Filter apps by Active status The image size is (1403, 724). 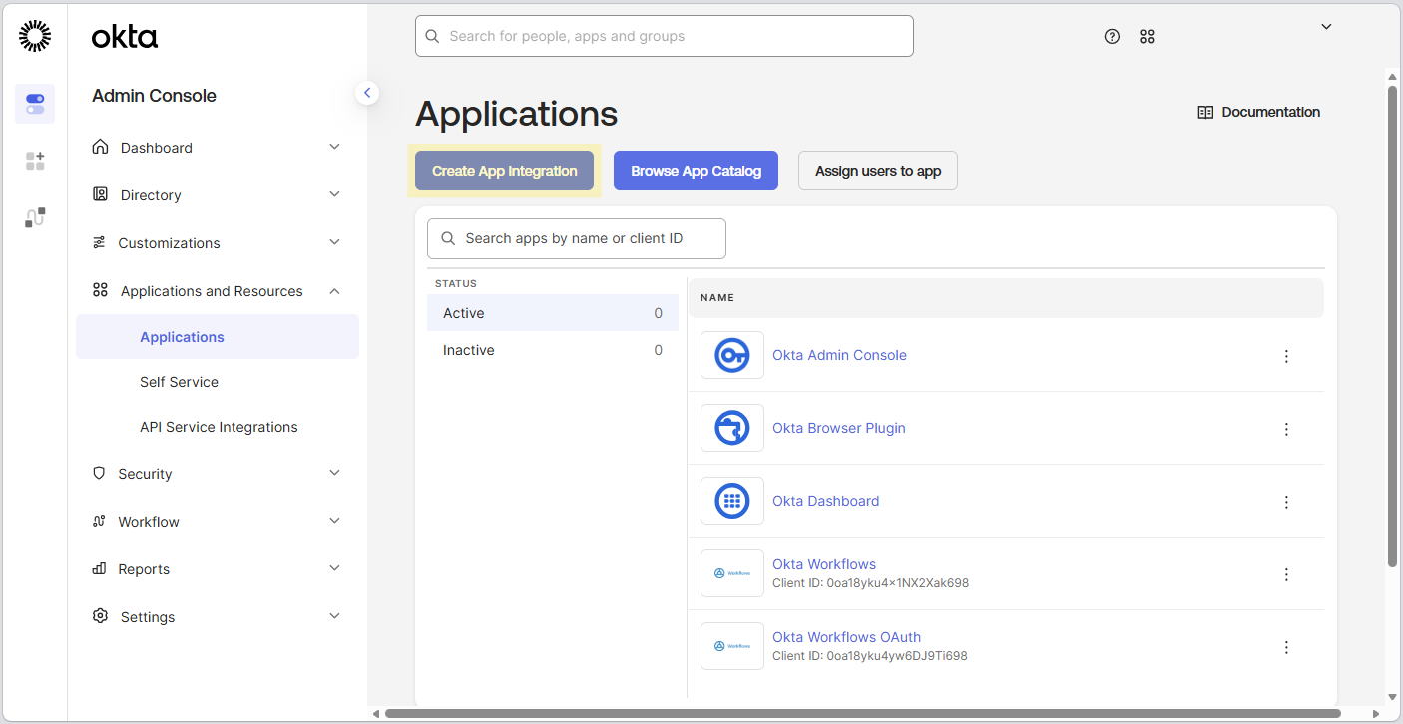pos(553,313)
